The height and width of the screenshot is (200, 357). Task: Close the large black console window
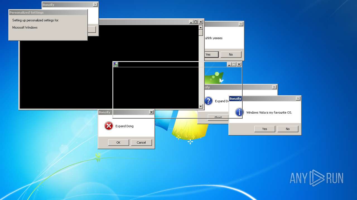click(201, 22)
